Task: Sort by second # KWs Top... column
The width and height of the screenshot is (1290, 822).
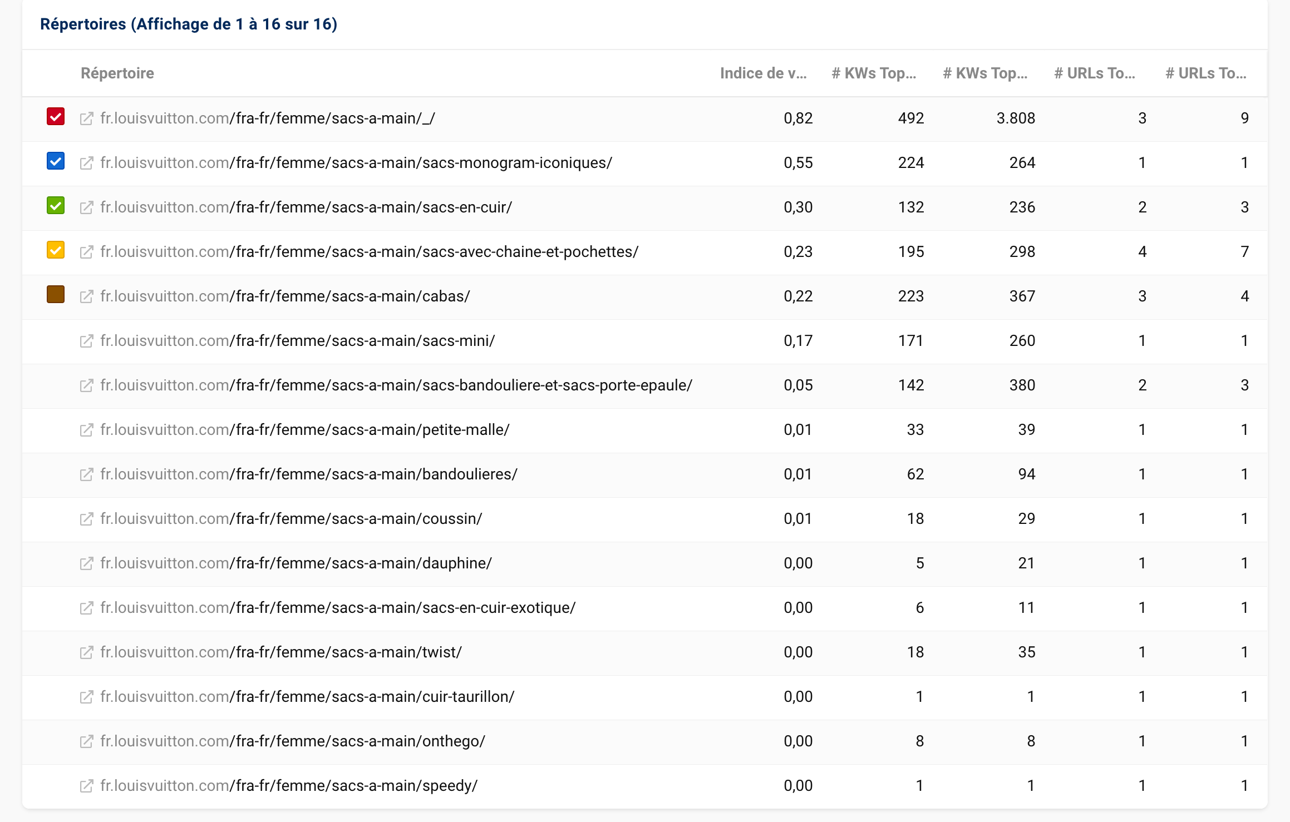Action: (x=985, y=73)
